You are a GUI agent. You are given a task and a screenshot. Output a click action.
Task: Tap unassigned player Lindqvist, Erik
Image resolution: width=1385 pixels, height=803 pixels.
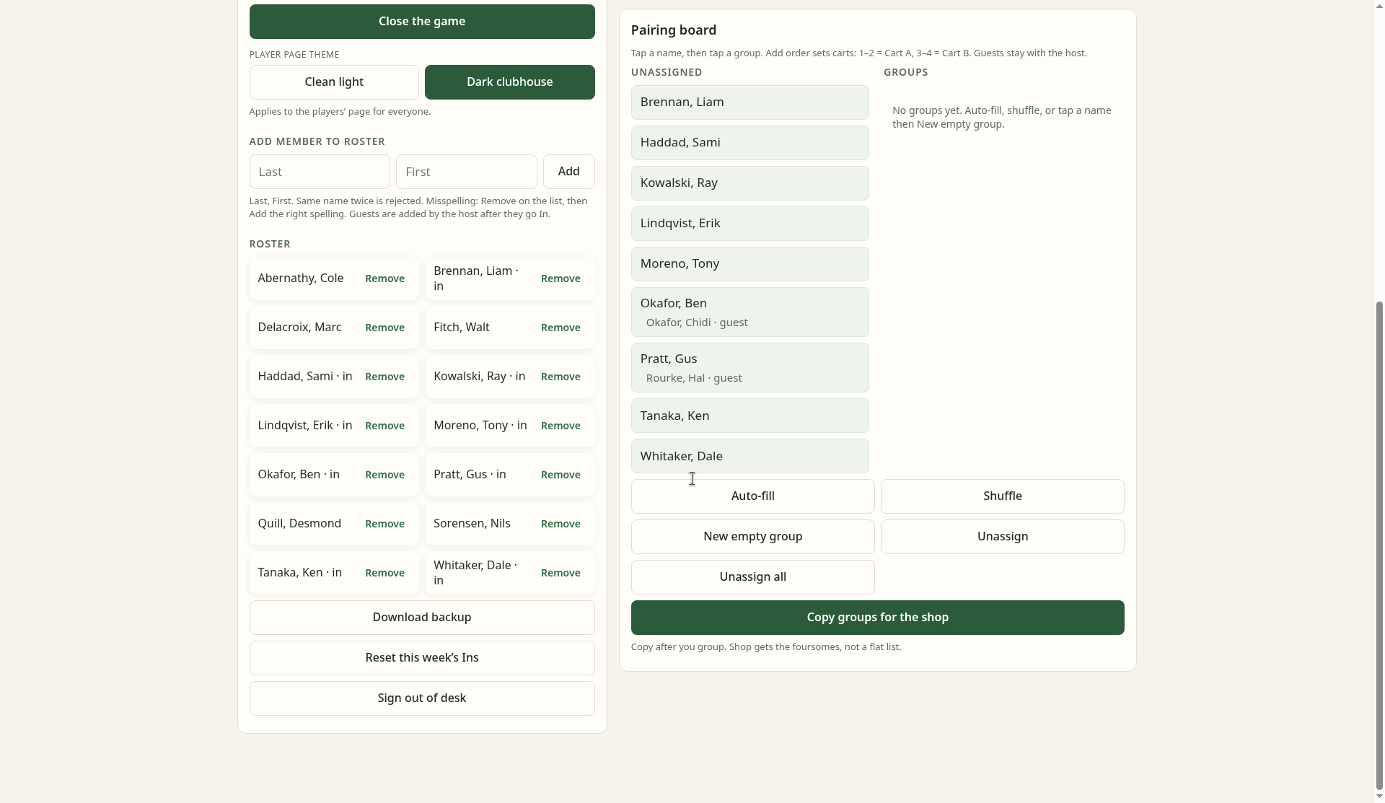[750, 224]
